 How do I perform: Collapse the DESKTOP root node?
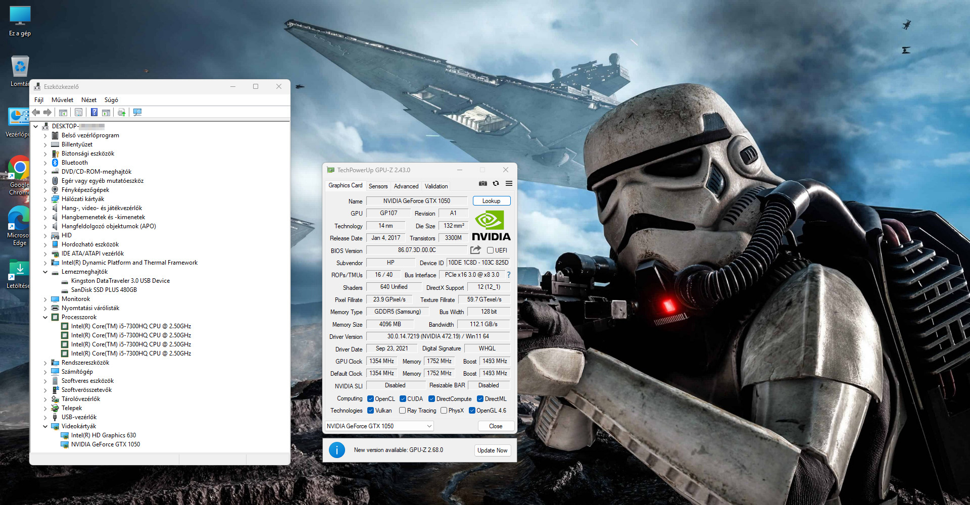(x=36, y=127)
